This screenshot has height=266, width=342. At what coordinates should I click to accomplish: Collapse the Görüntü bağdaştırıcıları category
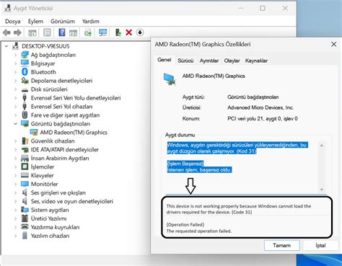[x=15, y=124]
